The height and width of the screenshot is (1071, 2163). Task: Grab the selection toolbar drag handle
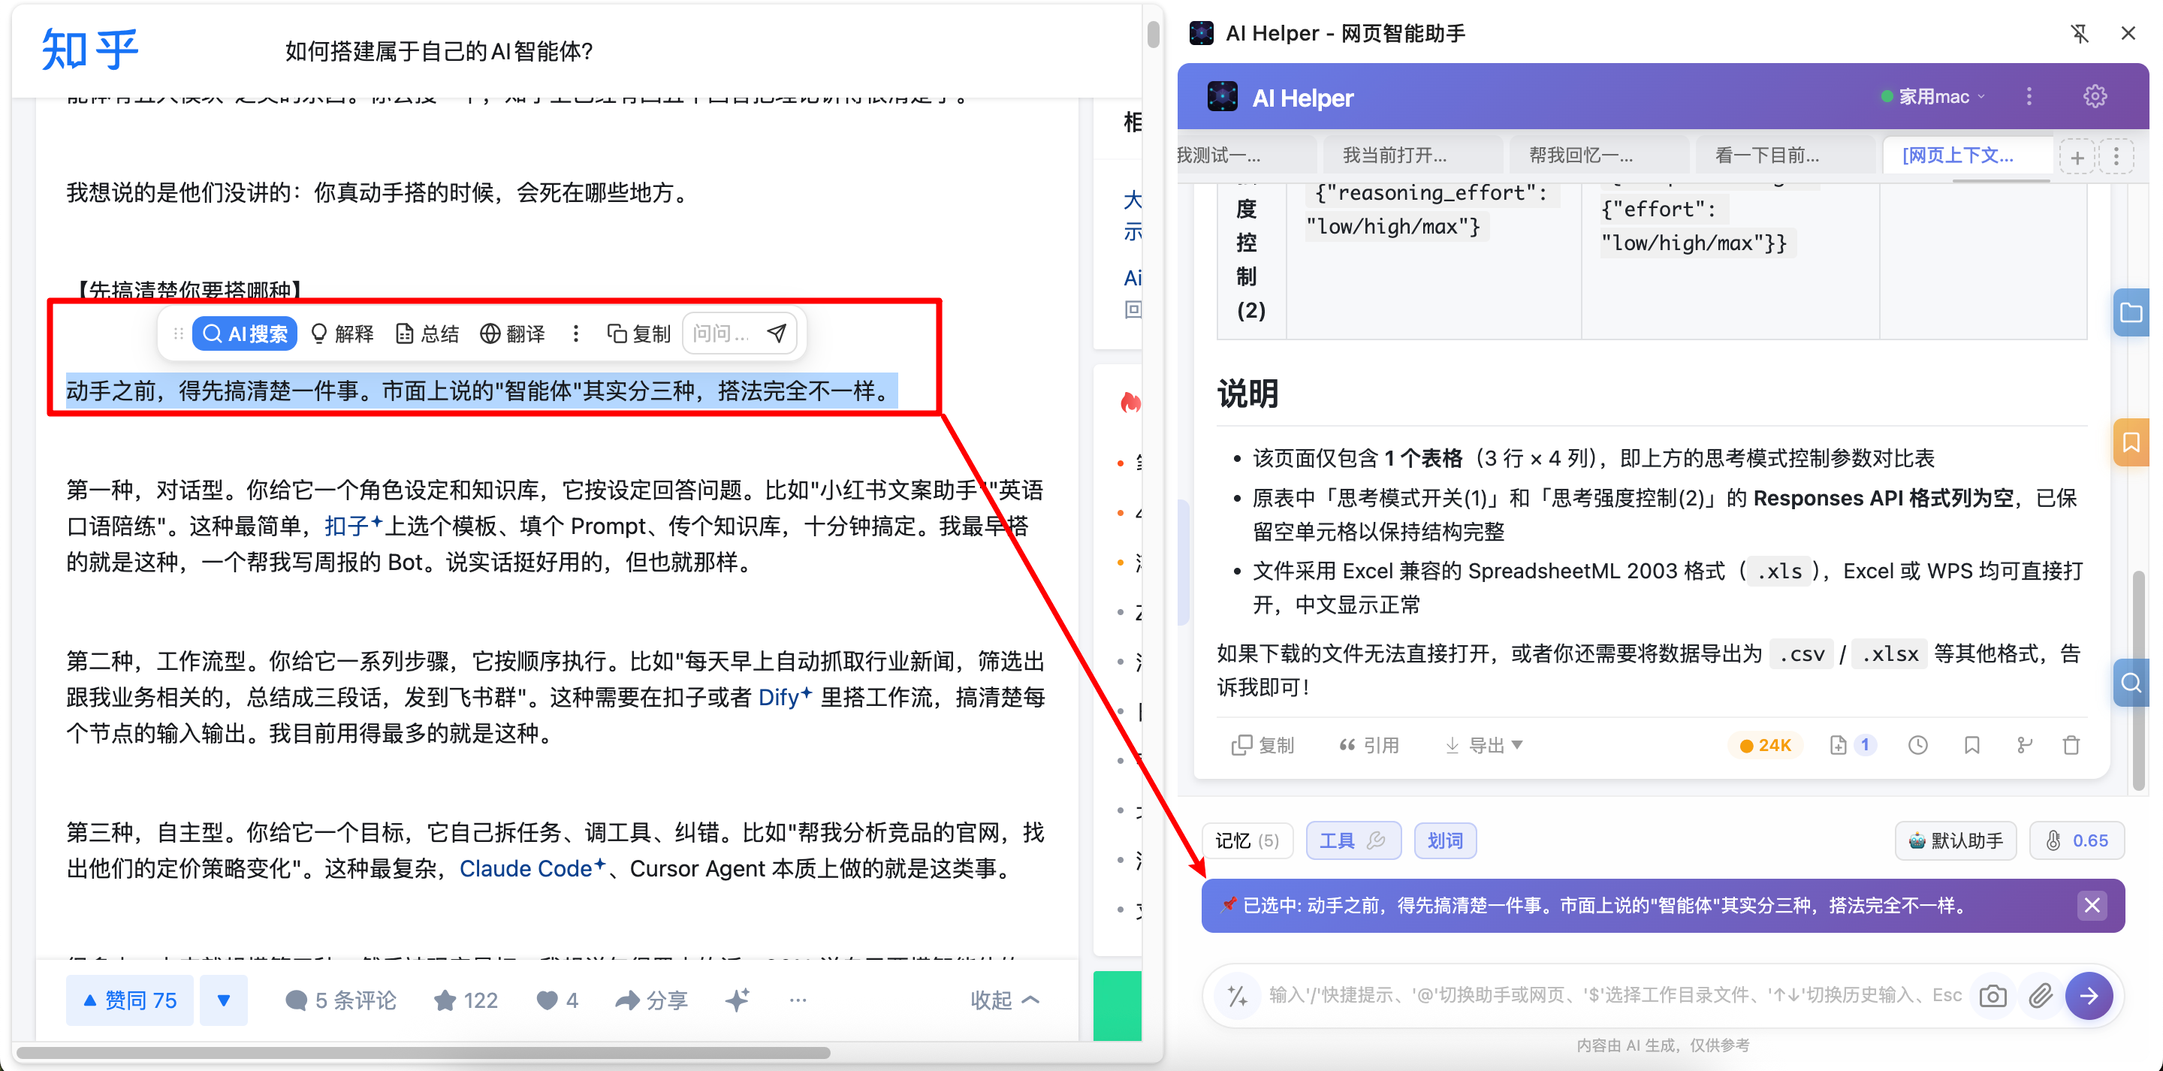pyautogui.click(x=178, y=333)
